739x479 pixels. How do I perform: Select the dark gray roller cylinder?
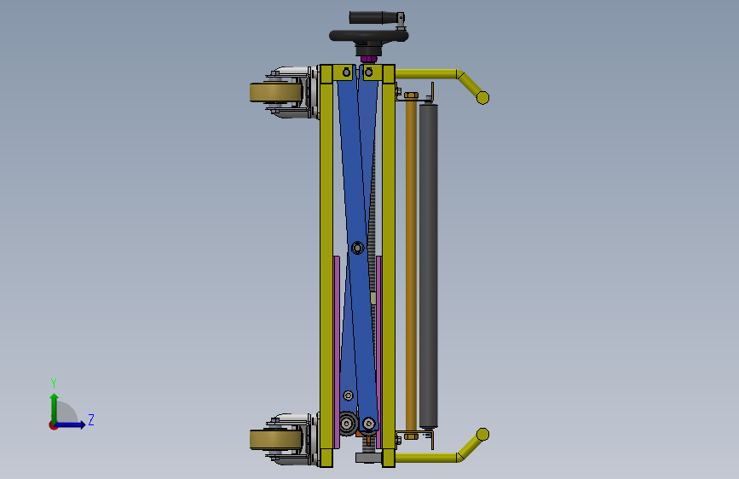point(429,267)
